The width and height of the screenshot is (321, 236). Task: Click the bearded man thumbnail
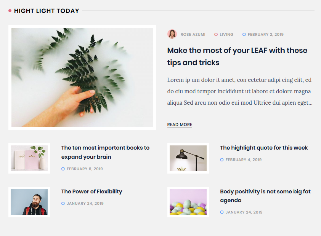tap(29, 202)
